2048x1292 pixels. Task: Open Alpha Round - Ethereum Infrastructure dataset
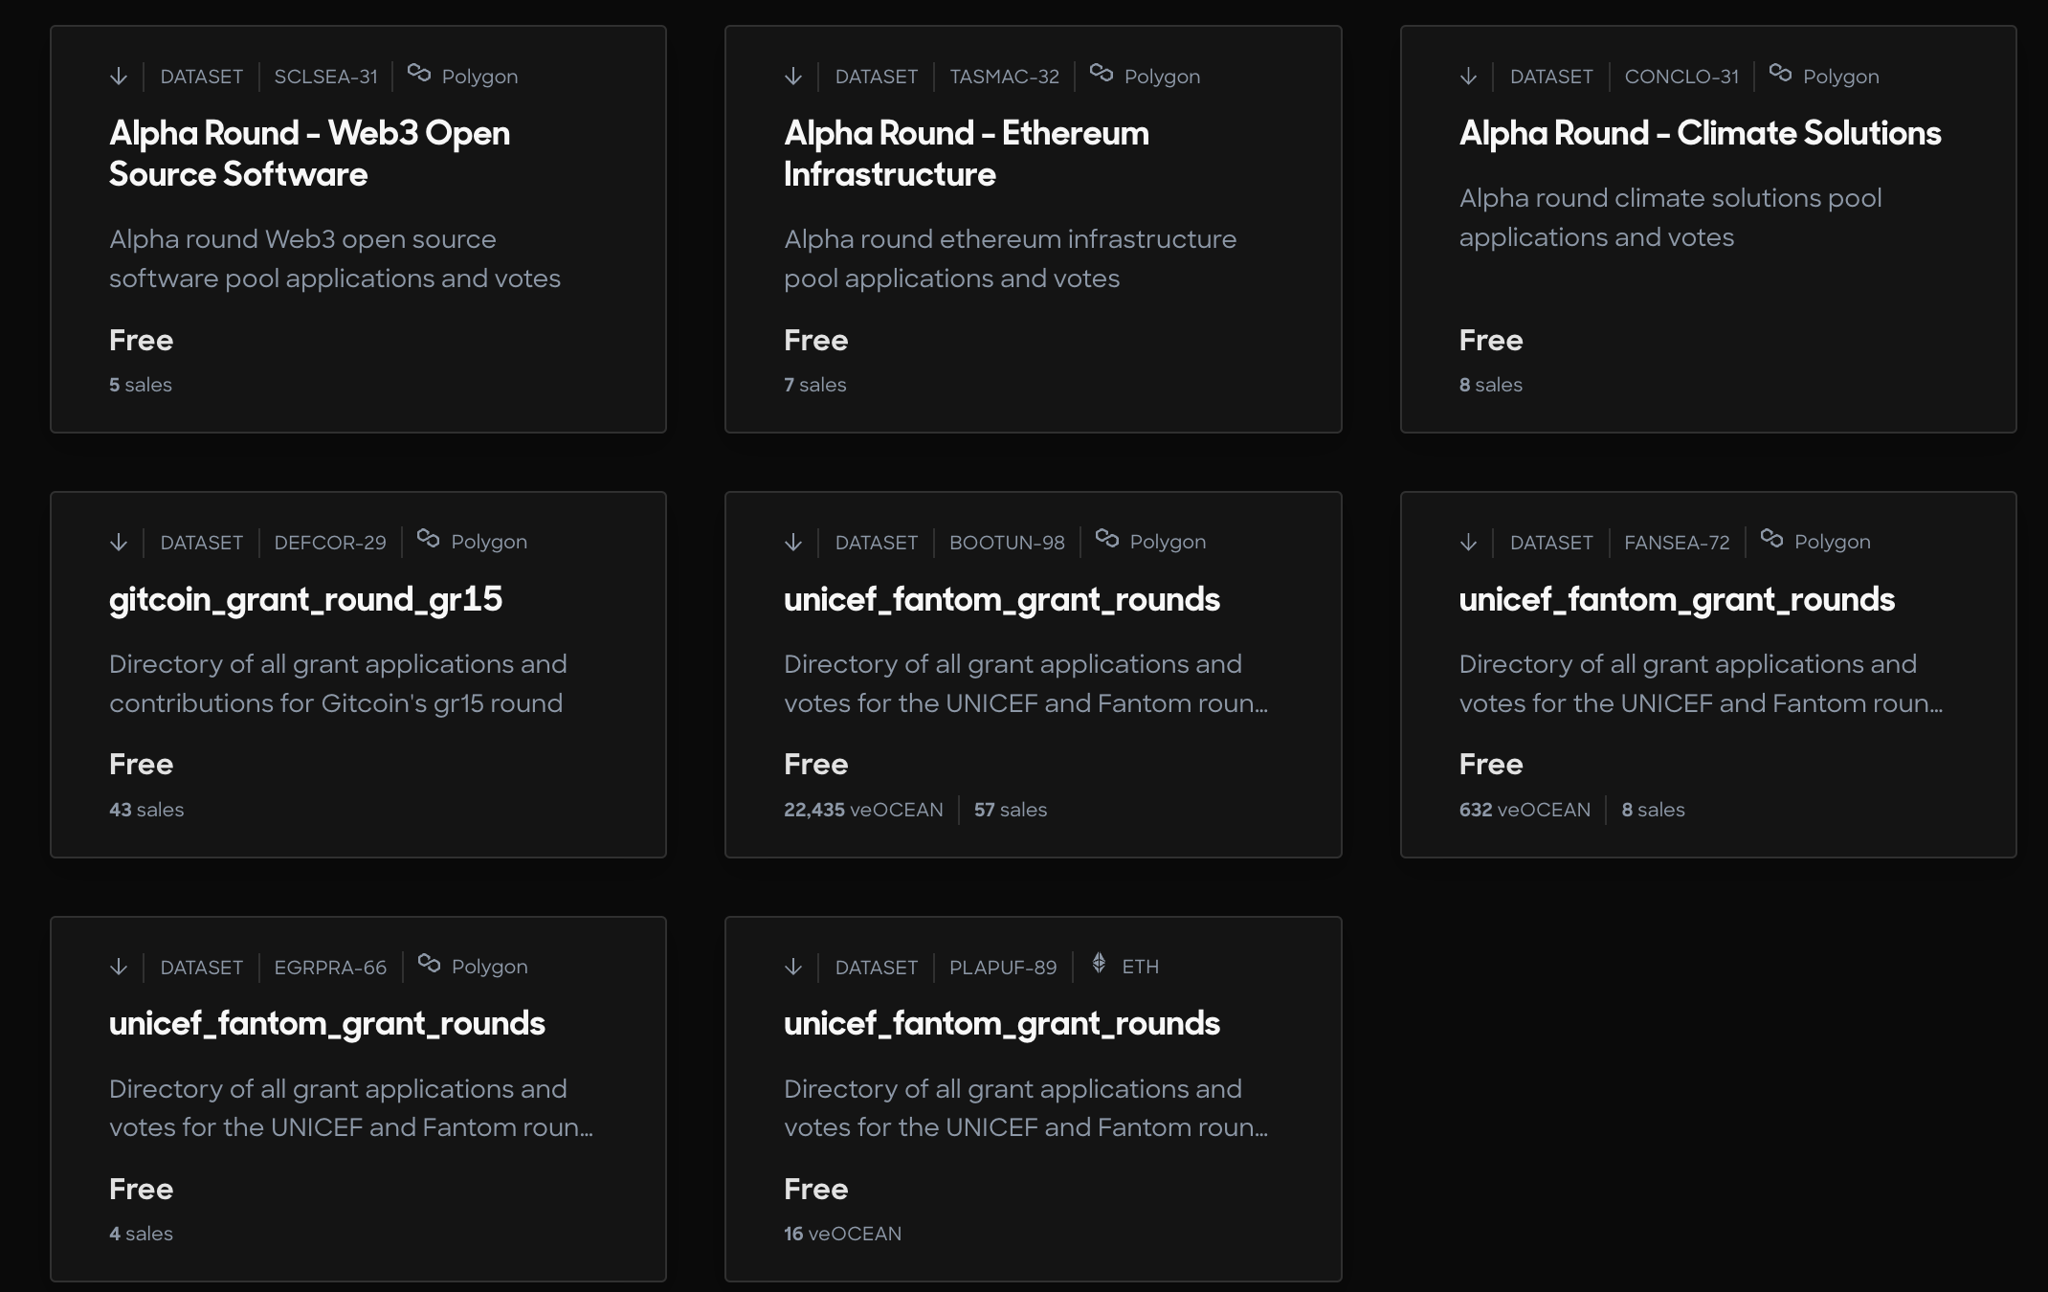(x=967, y=154)
